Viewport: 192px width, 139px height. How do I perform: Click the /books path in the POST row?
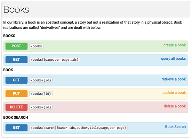click(36, 46)
